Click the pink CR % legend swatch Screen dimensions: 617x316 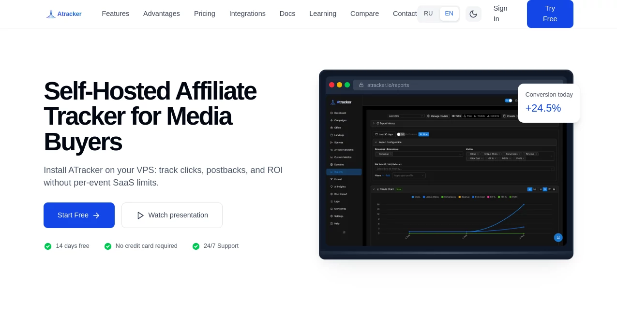(x=488, y=197)
